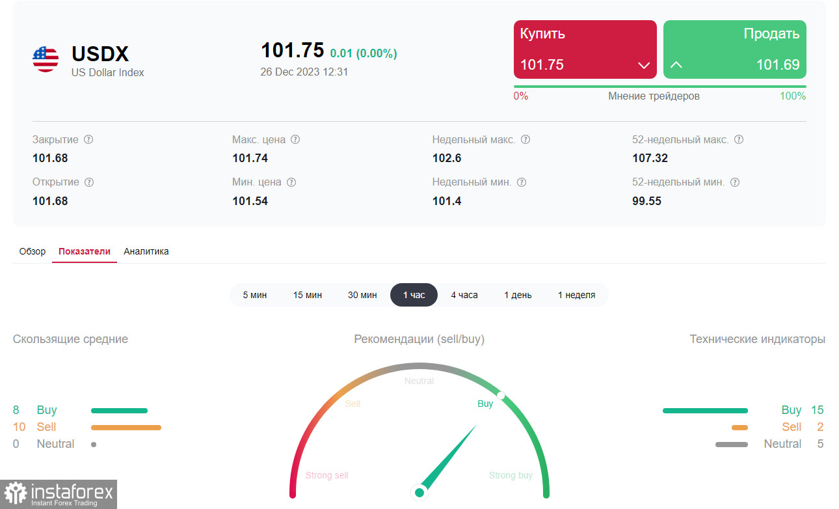Screen dimensions: 839x509
Task: Click technical indicators Buy bar with 15
Action: (705, 411)
